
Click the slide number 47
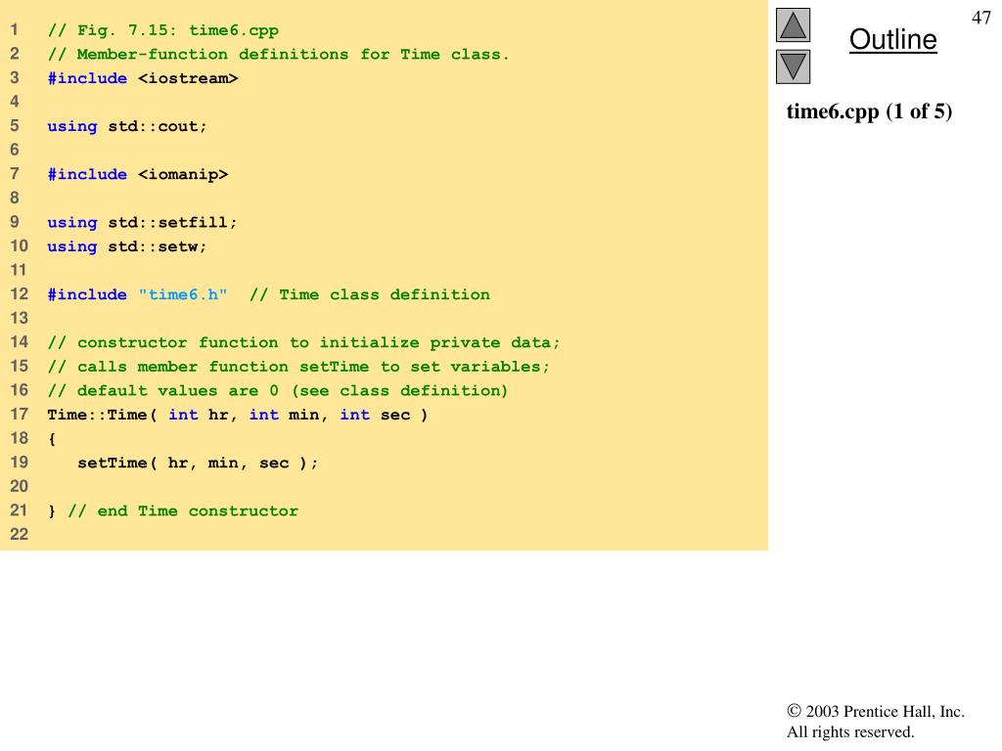tap(980, 18)
